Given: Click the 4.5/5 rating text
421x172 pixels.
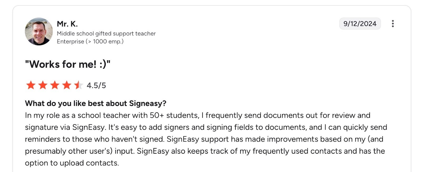Looking at the screenshot, I should click(x=96, y=85).
